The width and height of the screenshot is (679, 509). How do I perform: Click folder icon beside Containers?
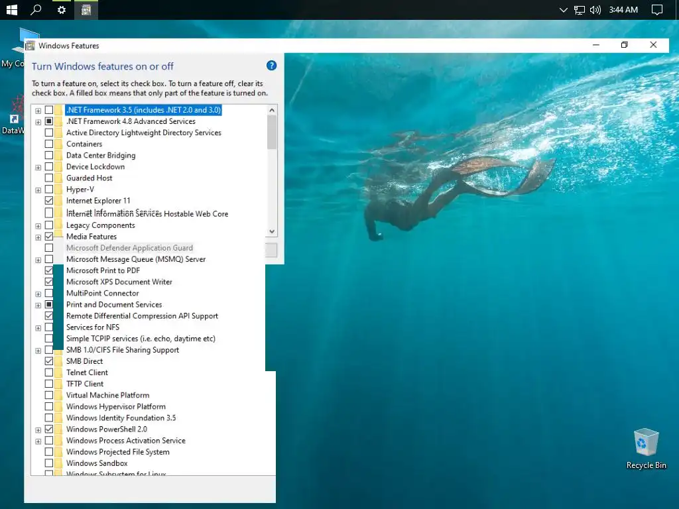[x=59, y=144]
